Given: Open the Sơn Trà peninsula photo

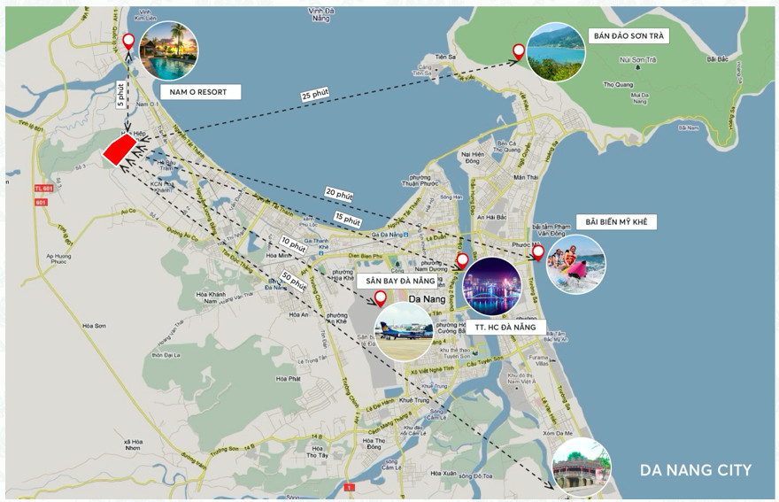Looking at the screenshot, I should tap(555, 51).
